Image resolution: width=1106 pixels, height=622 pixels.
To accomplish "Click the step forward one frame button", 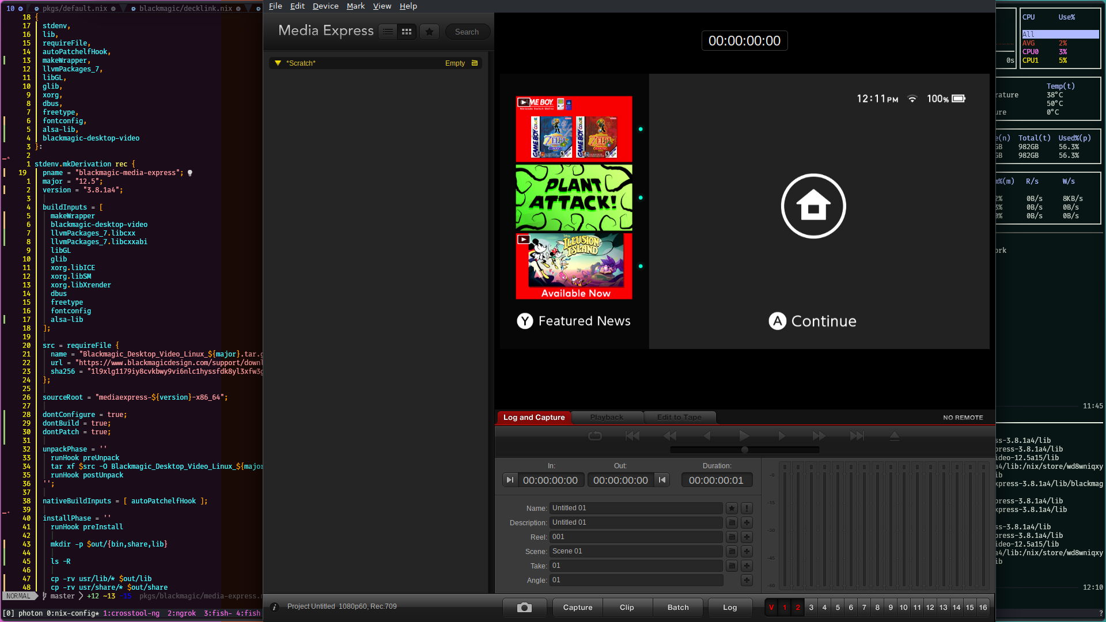I will click(x=782, y=436).
